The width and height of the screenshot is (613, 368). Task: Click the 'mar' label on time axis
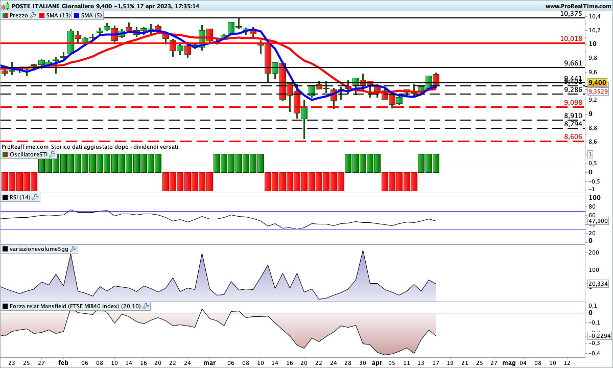pyautogui.click(x=209, y=362)
